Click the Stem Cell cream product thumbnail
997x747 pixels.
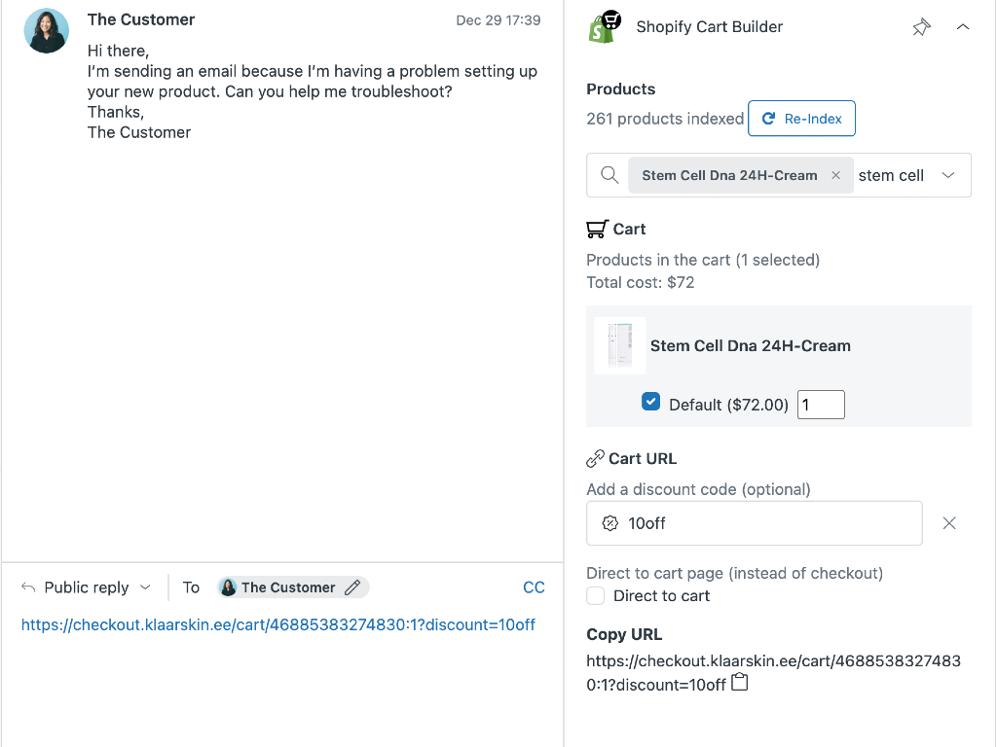(x=619, y=345)
